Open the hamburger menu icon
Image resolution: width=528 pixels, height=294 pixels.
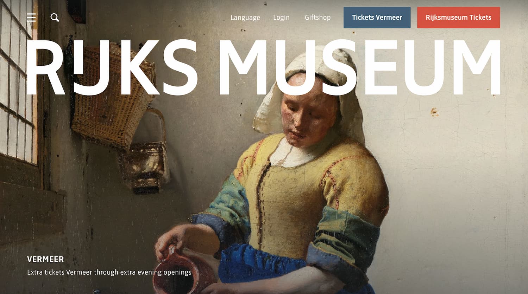click(x=31, y=17)
